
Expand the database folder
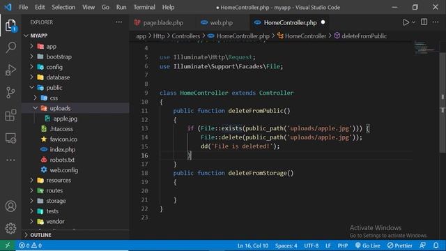point(31,77)
